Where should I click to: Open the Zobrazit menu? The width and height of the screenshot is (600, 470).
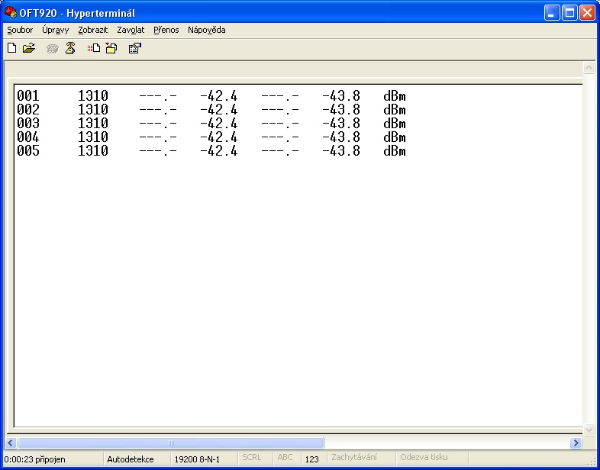(92, 30)
